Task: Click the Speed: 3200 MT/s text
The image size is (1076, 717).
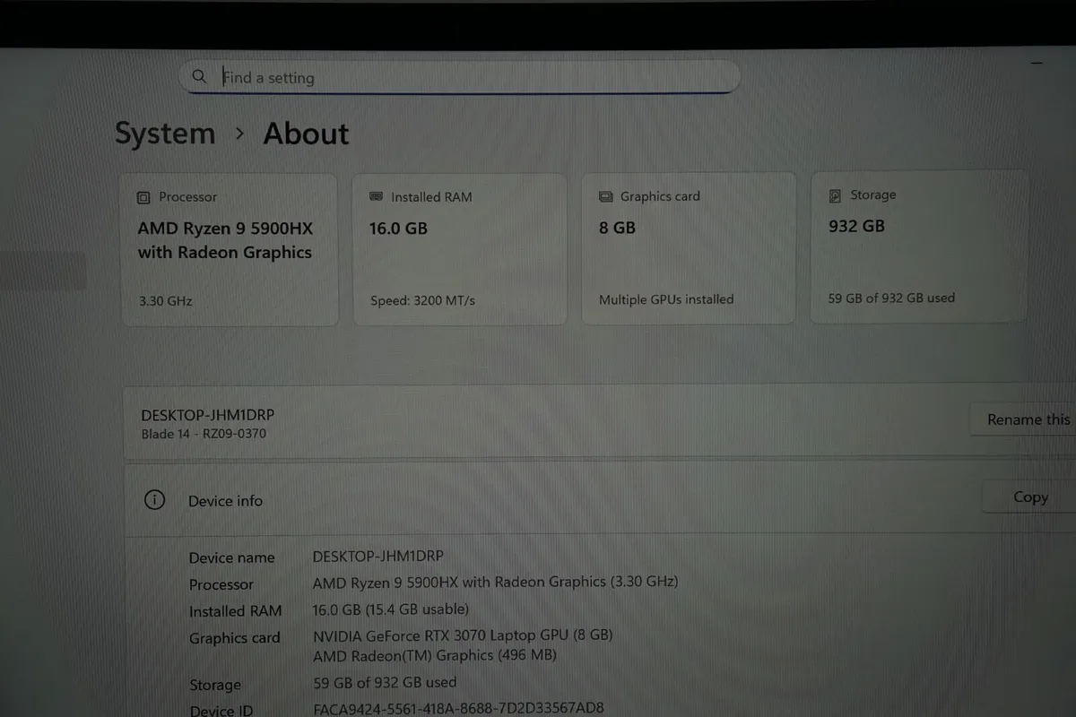Action: click(422, 300)
